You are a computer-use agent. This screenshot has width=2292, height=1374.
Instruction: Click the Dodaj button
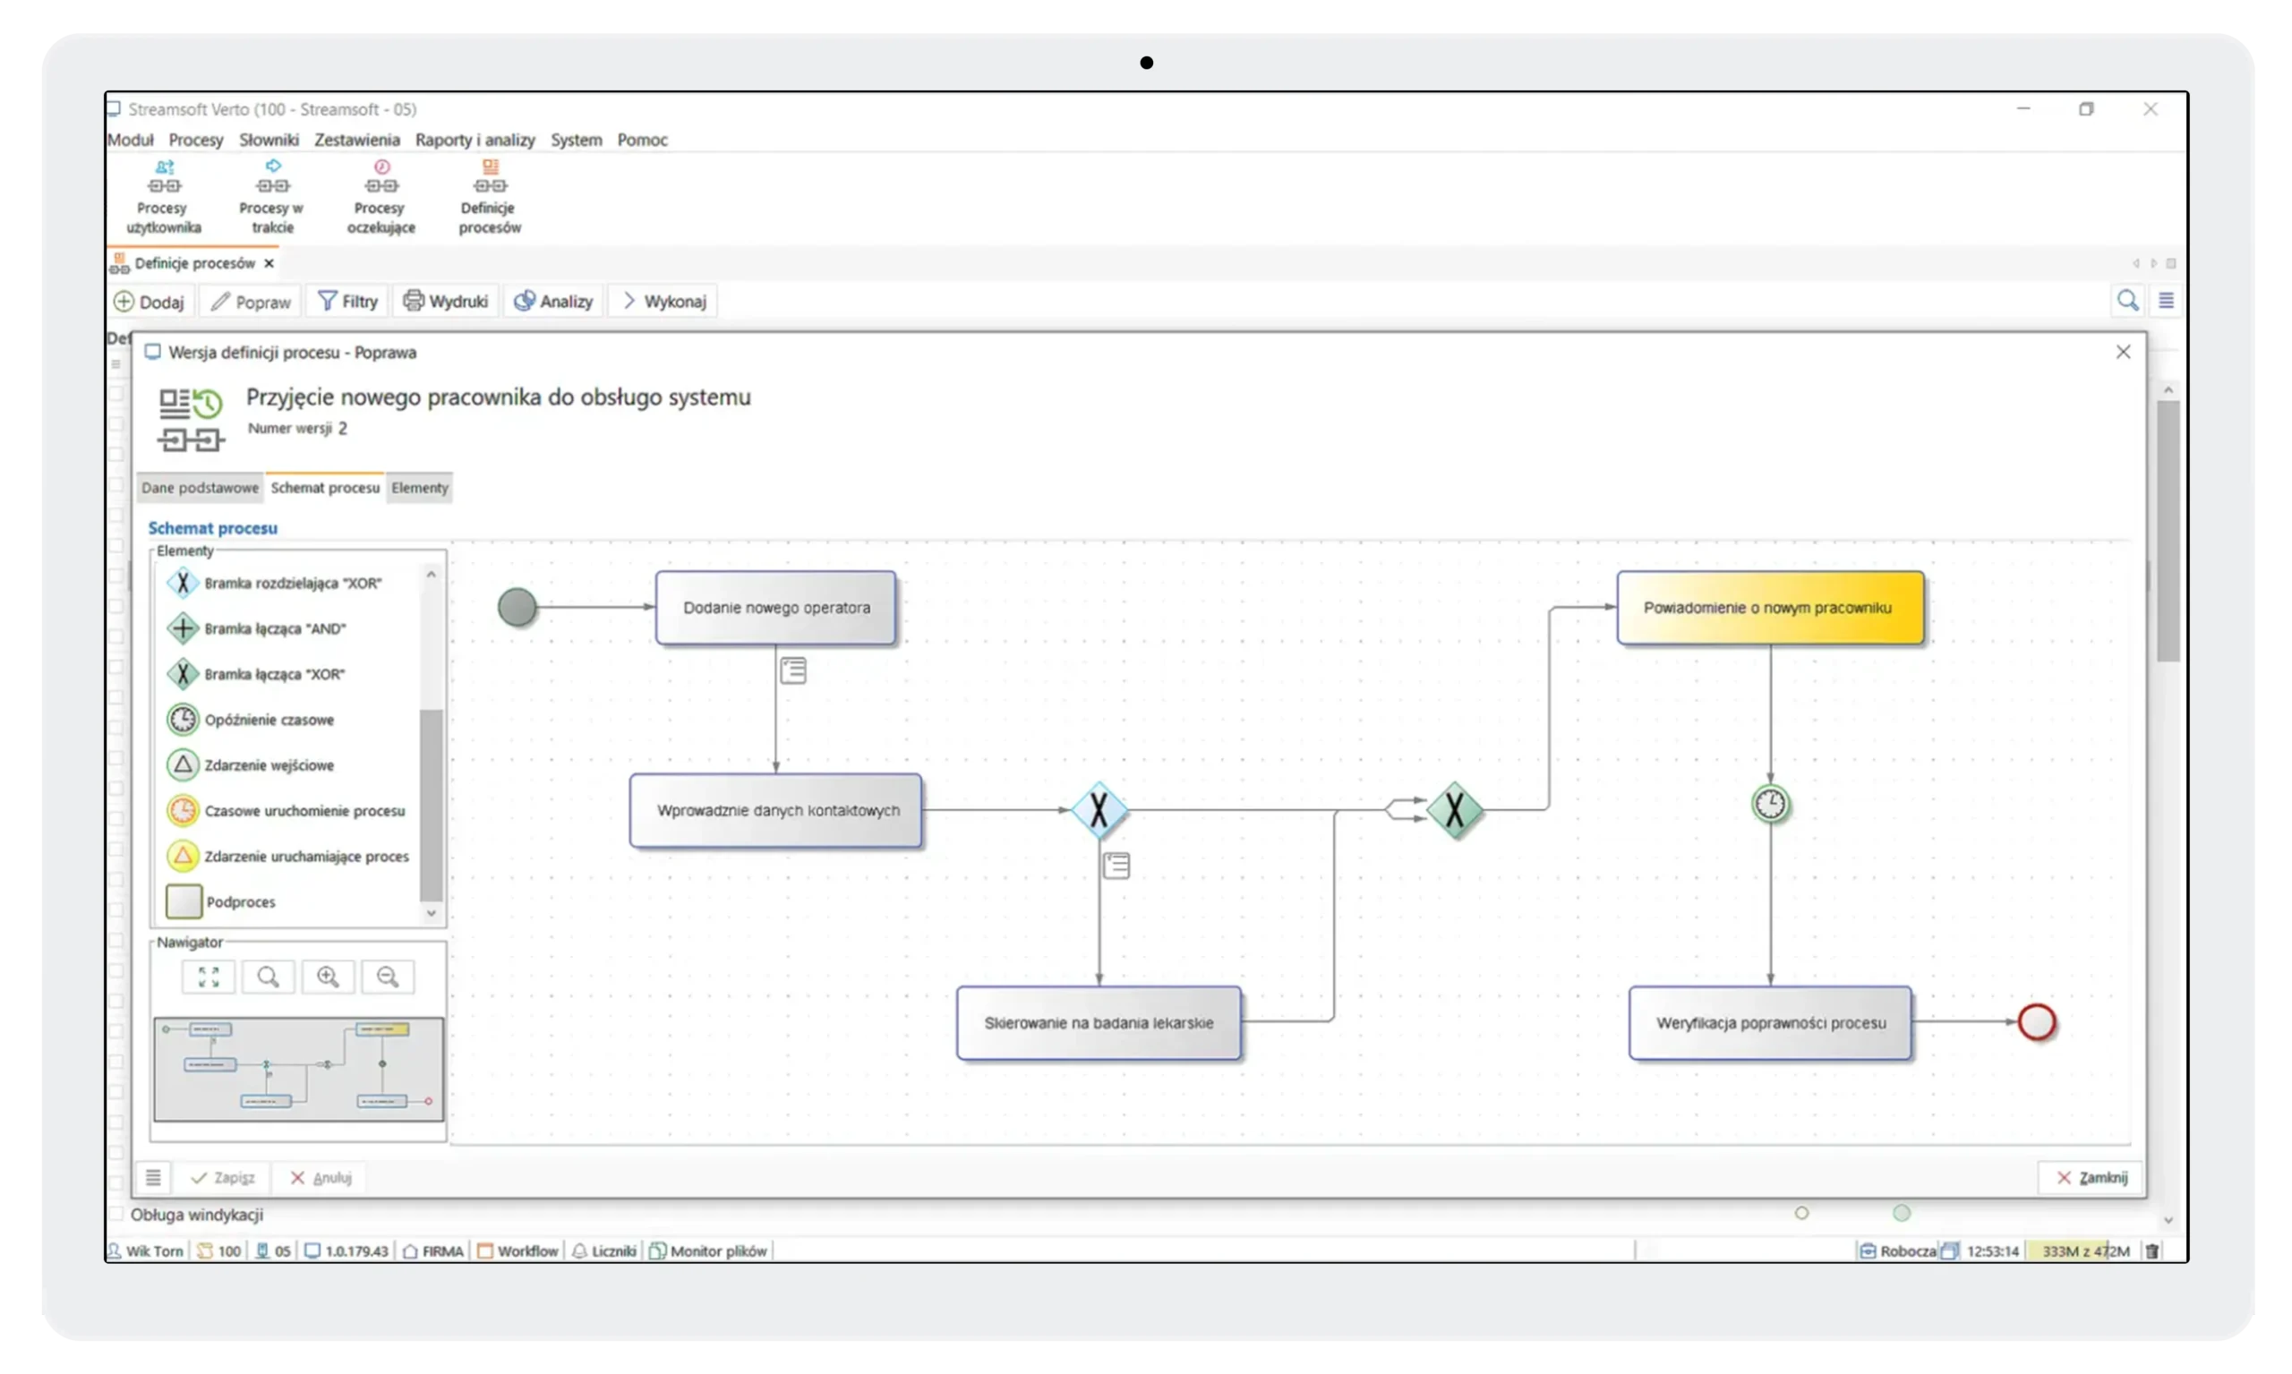[x=150, y=300]
